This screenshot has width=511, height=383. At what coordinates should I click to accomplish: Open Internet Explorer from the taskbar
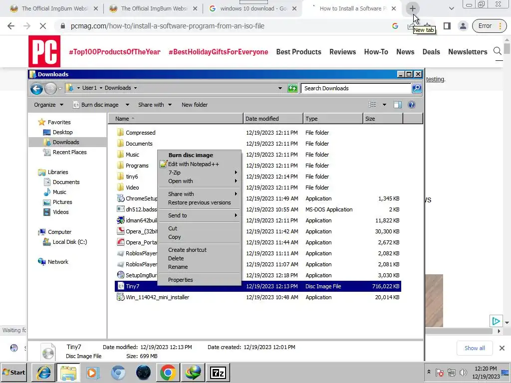43,372
